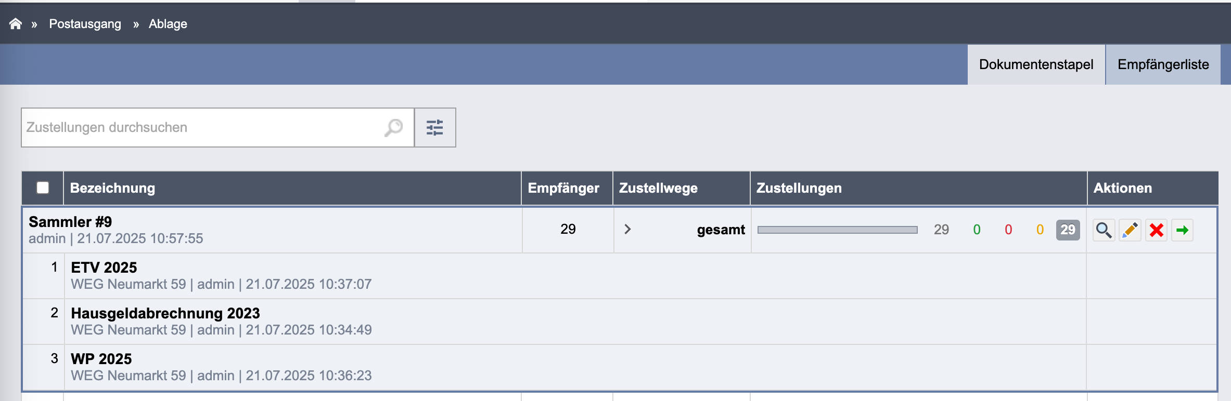This screenshot has height=401, width=1231.
Task: Edit Sammler #9 using pencil icon
Action: point(1130,230)
